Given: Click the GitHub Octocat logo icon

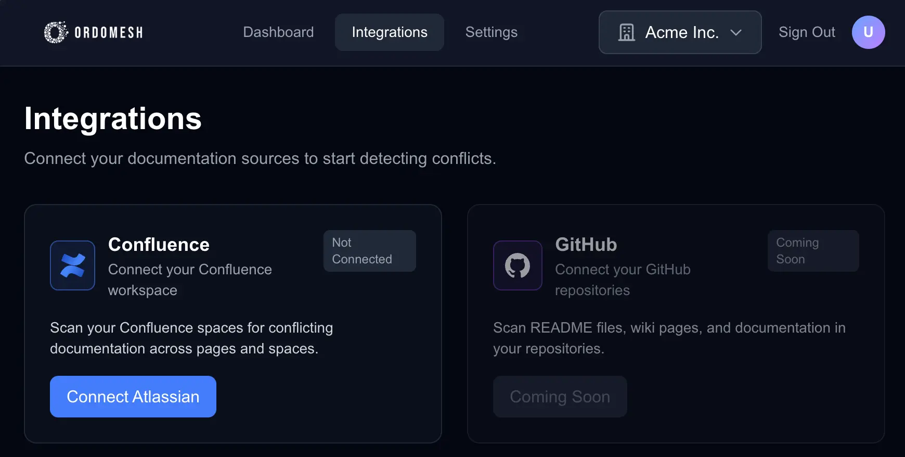Looking at the screenshot, I should point(518,265).
